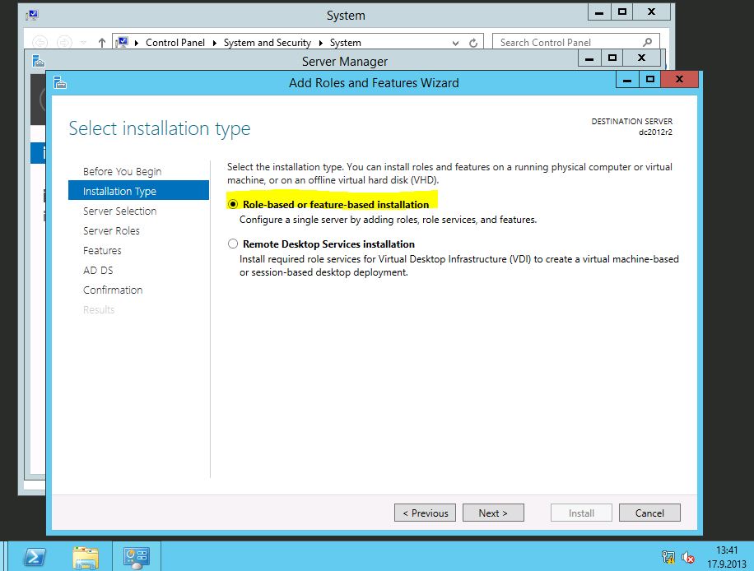Click the dc2012r2 destination server name

tap(655, 132)
